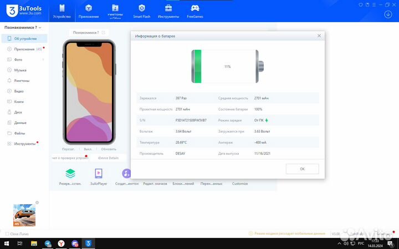Click the 11% battery charge indicator
Viewport: 399px width, 249px height.
(228, 66)
